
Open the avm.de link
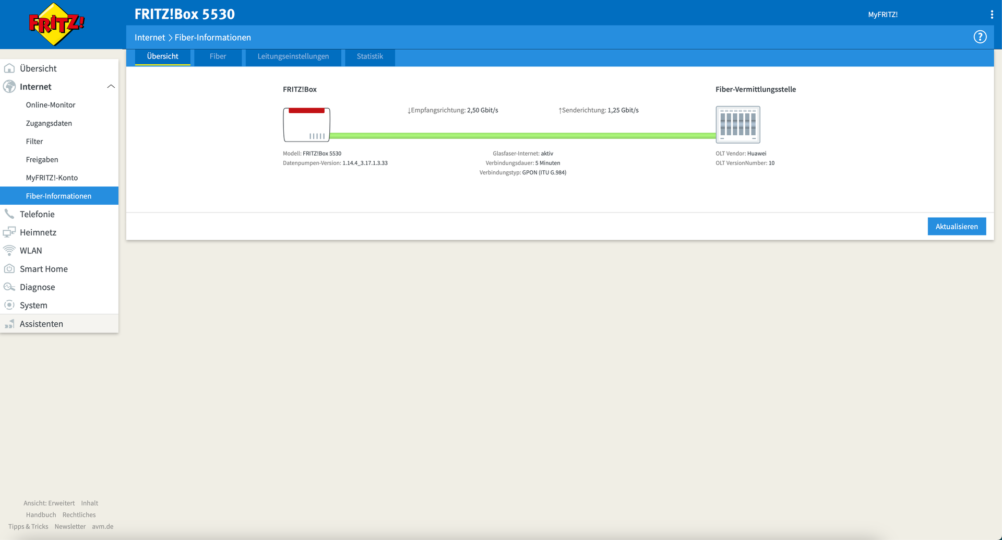(103, 527)
